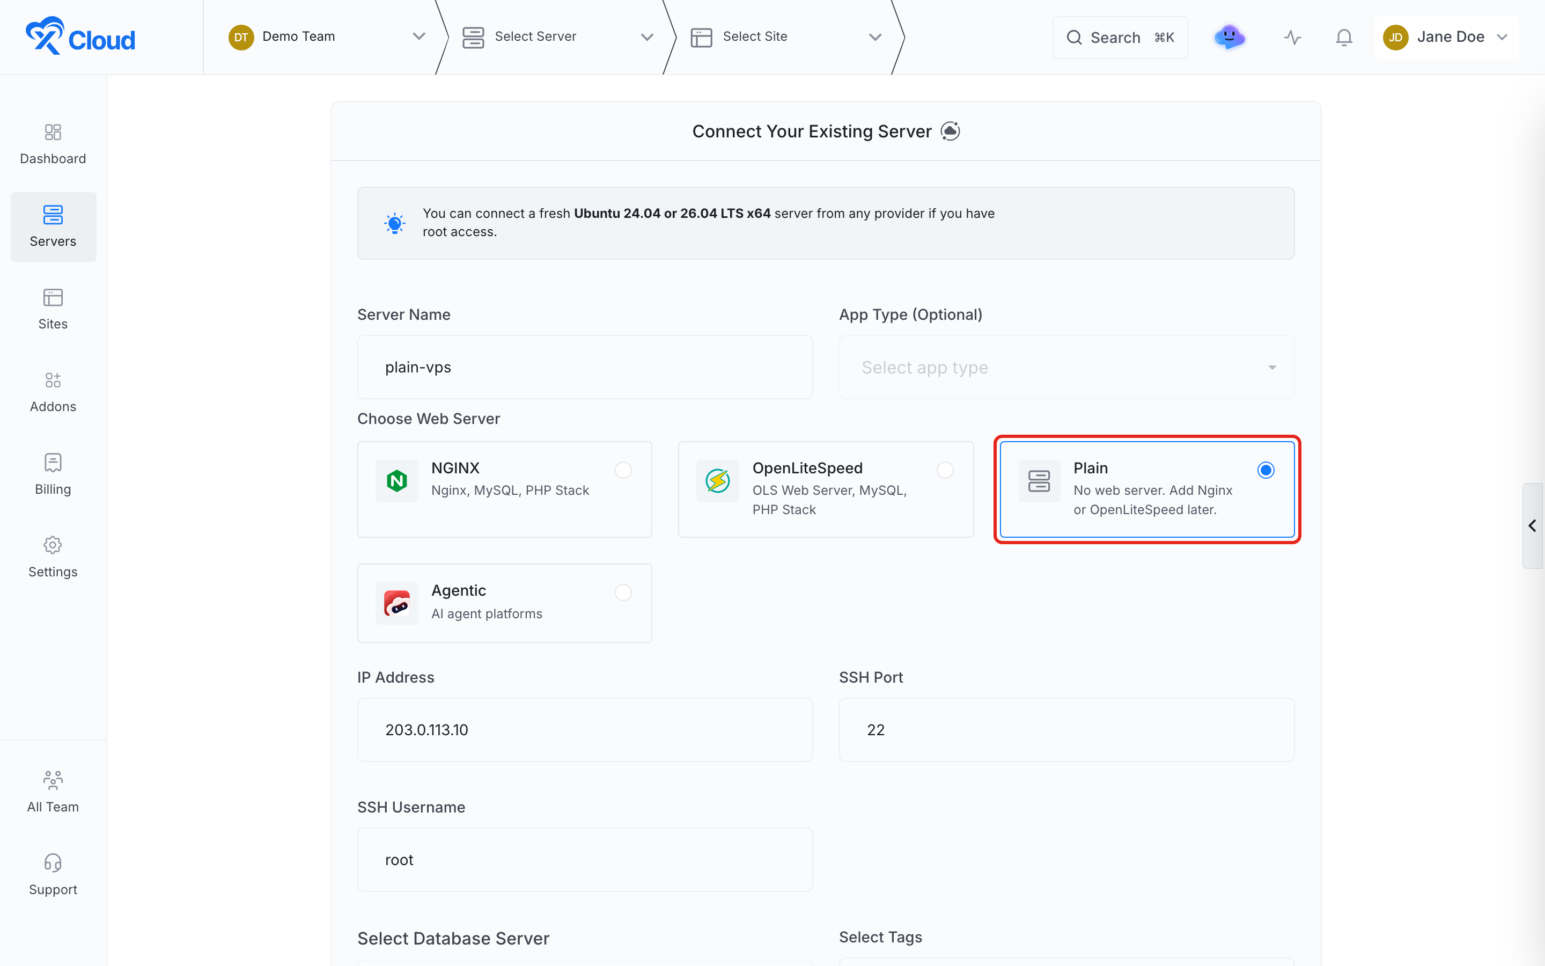Image resolution: width=1545 pixels, height=966 pixels.
Task: Click the OpenLiteSpeed logo icon
Action: (x=718, y=480)
